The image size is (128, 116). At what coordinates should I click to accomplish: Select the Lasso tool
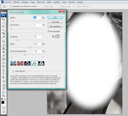(x=4, y=27)
